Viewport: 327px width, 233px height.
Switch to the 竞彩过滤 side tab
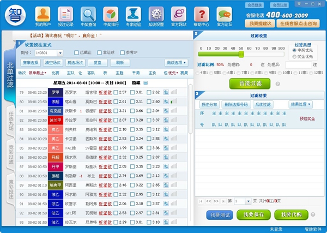coord(10,154)
